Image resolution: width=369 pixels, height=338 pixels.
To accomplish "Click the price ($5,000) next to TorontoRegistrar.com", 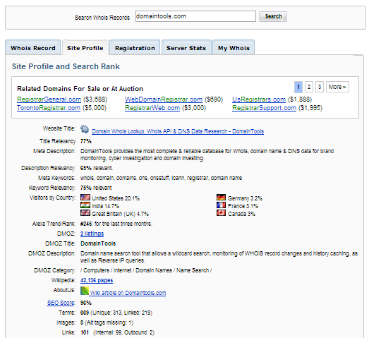I will pos(95,108).
